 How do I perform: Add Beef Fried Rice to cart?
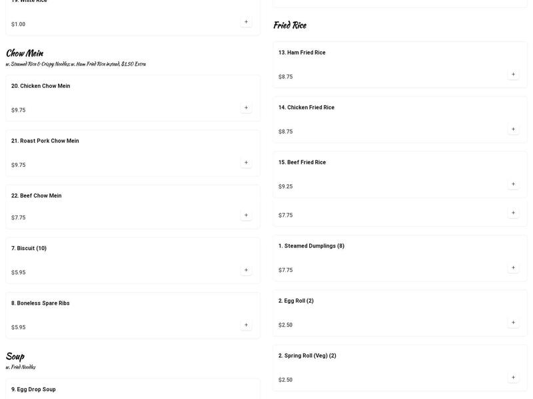pyautogui.click(x=513, y=184)
